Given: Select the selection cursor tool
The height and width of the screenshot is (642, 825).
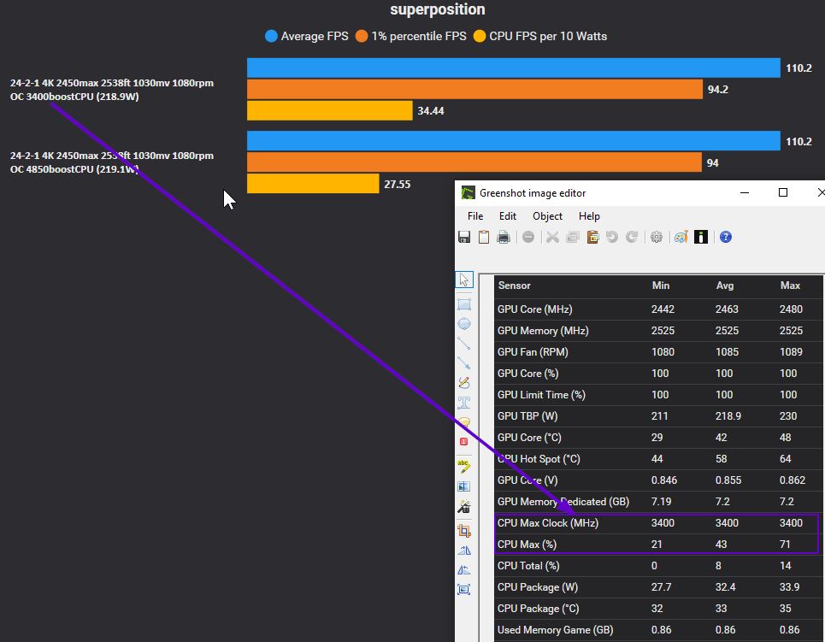Looking at the screenshot, I should click(x=464, y=280).
